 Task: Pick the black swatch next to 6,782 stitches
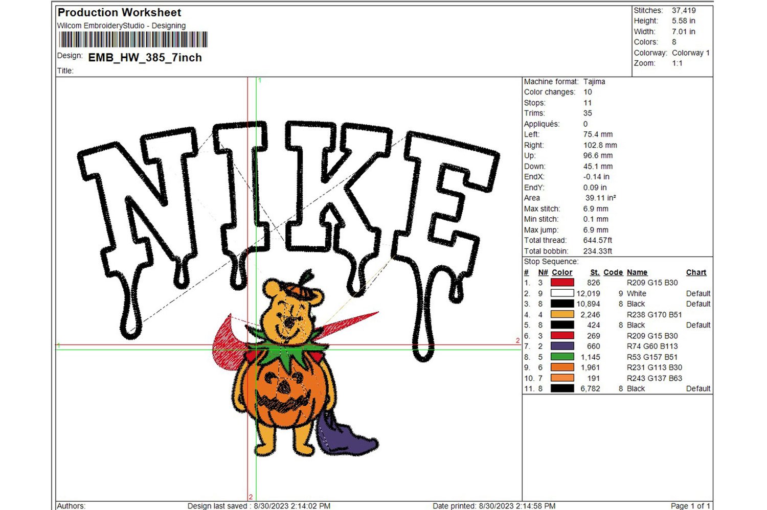[x=562, y=388]
